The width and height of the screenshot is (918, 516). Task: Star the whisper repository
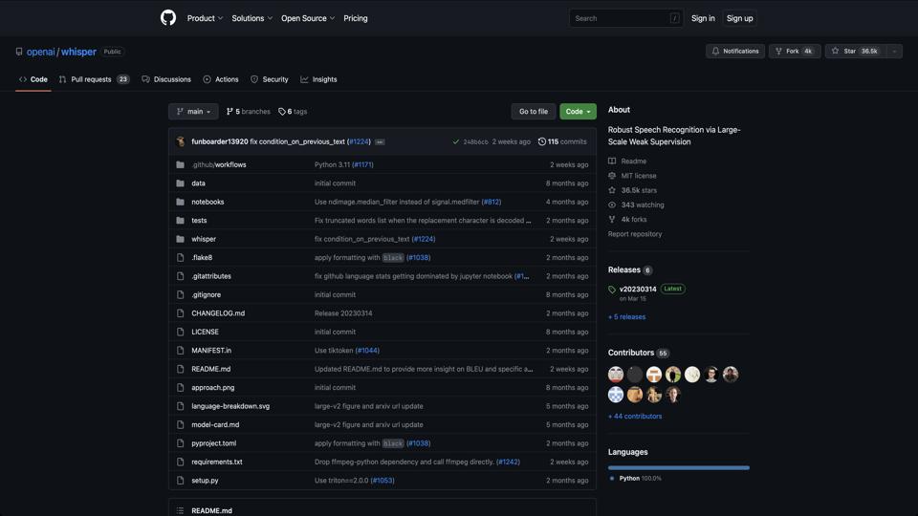(854, 52)
